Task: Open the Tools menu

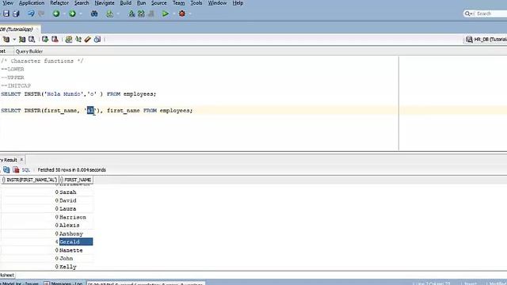Action: [196, 3]
